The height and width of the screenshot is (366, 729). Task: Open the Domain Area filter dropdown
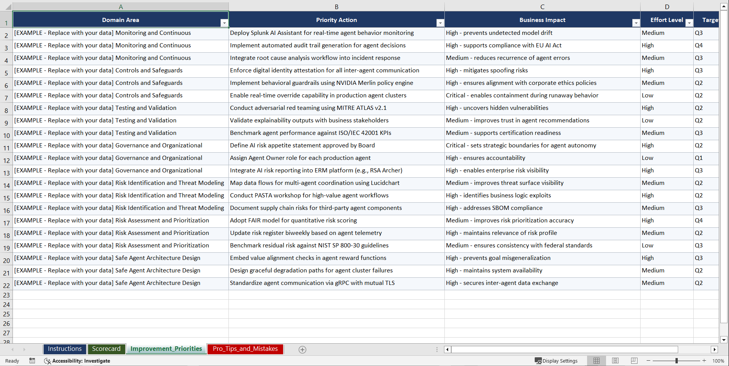[x=225, y=23]
